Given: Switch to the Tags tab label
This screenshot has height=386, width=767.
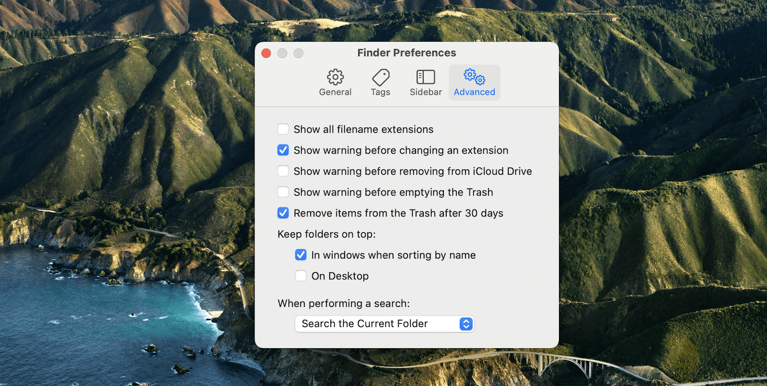Looking at the screenshot, I should pyautogui.click(x=381, y=92).
